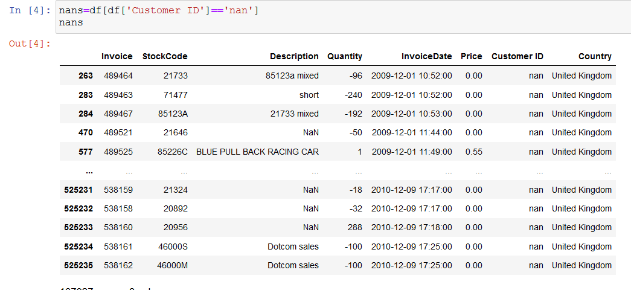Click the date 2009-12-01 10:53:00
631x290 pixels.
pyautogui.click(x=412, y=114)
